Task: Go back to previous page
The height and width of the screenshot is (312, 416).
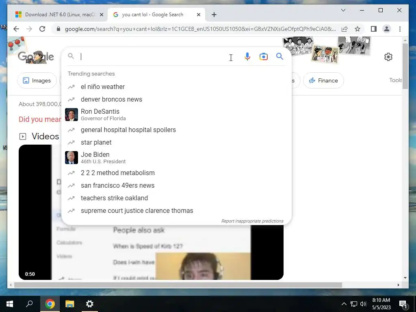Action: (16, 29)
